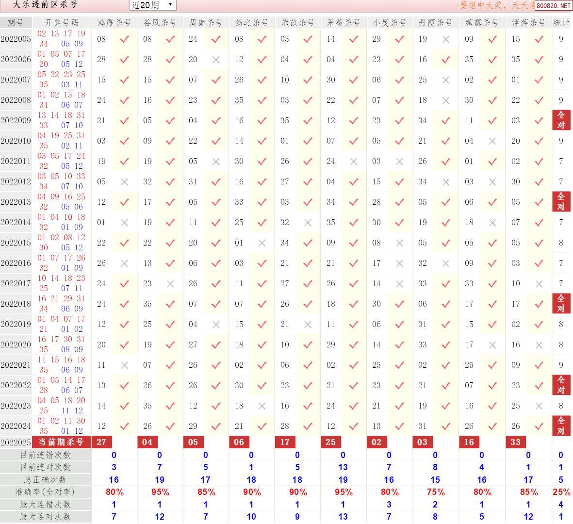Click the red check for 丹霞杀号 in row 2022009
The width and height of the screenshot is (573, 524).
[x=446, y=121]
